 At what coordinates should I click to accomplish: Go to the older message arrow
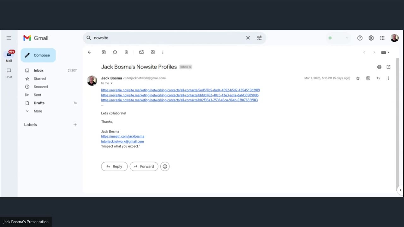pos(374,52)
